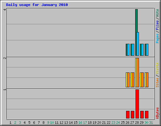Select the Files legend label
Viewport: 161px width, 126px height.
pos(157,25)
